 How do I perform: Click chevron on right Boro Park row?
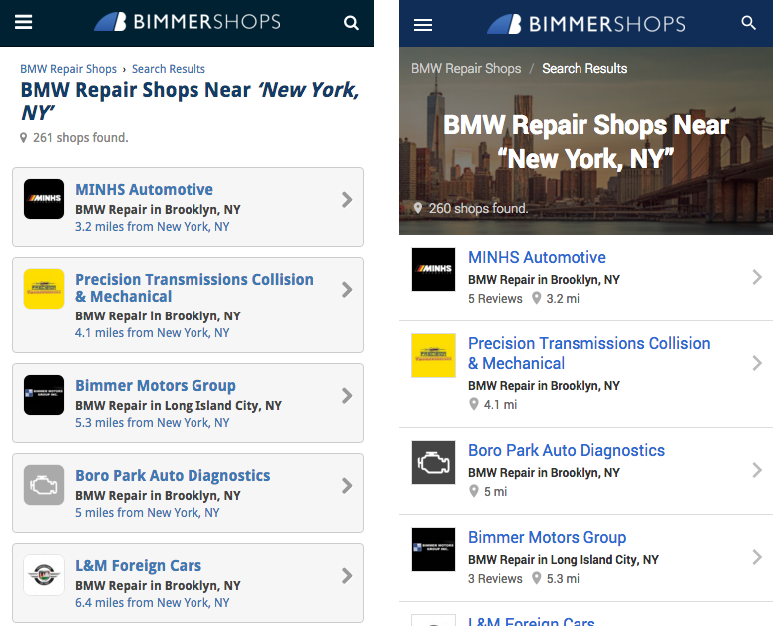757,470
